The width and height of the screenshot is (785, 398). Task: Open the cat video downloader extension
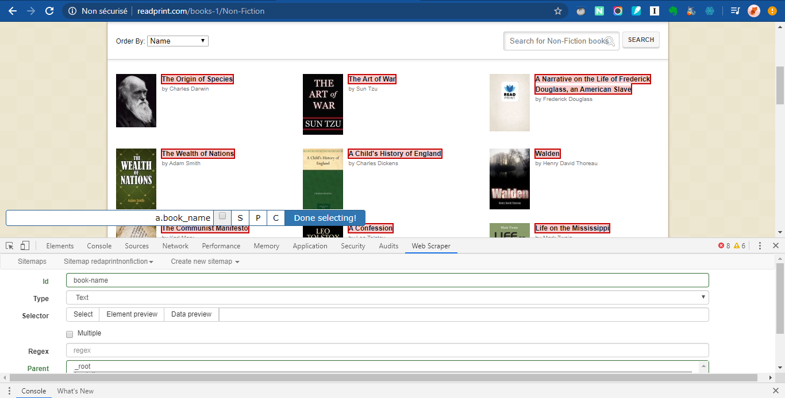coord(691,11)
